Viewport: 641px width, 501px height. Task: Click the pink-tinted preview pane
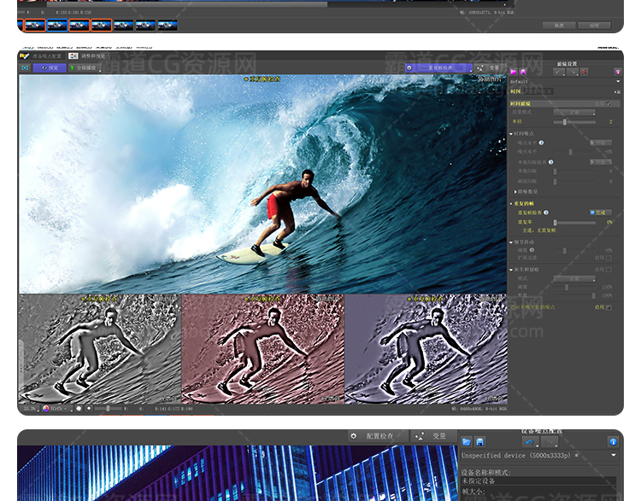263,349
